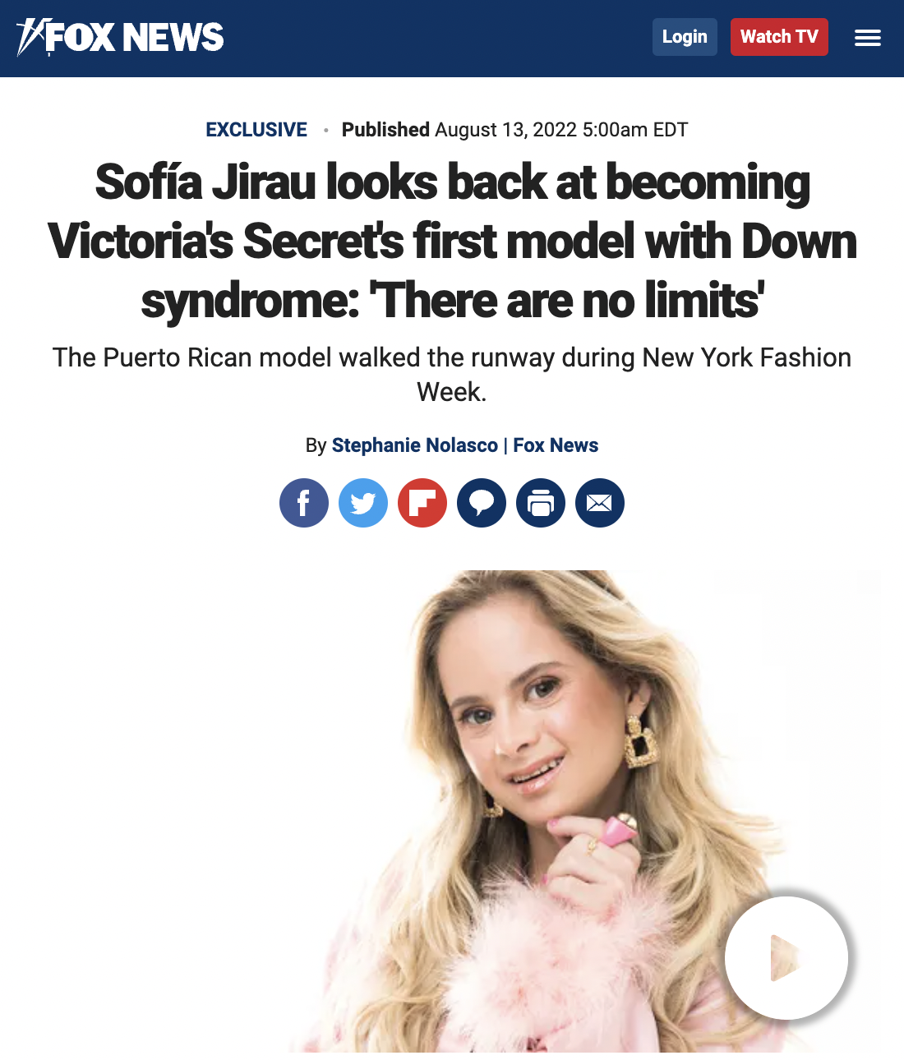Open the comments speech bubble icon
The width and height of the screenshot is (904, 1060).
(482, 503)
